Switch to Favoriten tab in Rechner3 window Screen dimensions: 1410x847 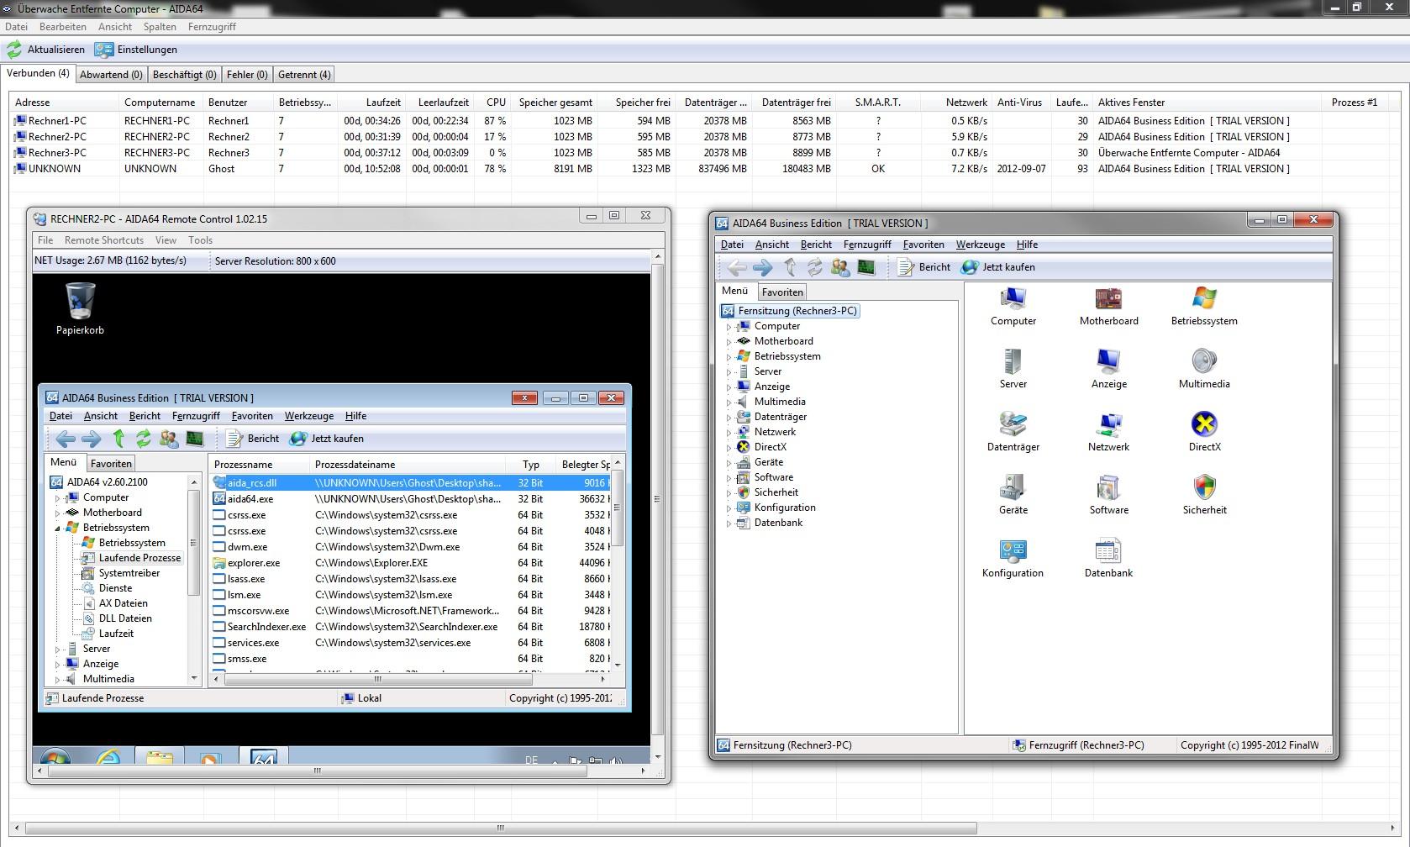click(x=781, y=292)
